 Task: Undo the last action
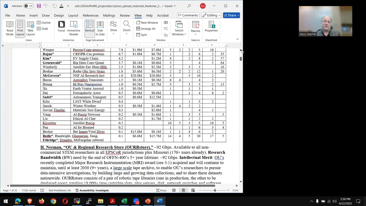46,6
